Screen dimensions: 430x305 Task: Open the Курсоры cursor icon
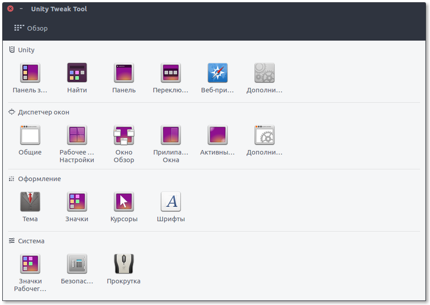[124, 201]
